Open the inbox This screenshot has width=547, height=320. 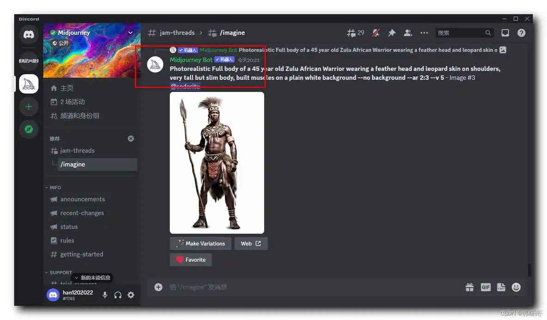[505, 32]
